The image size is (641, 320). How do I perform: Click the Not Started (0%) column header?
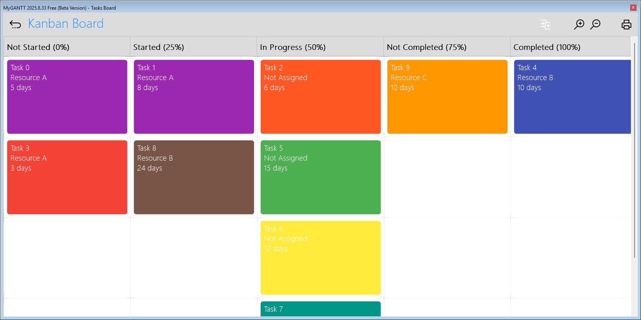click(x=67, y=47)
